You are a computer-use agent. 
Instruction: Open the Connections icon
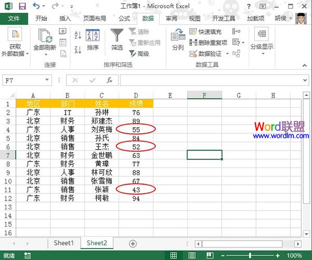[63, 31]
